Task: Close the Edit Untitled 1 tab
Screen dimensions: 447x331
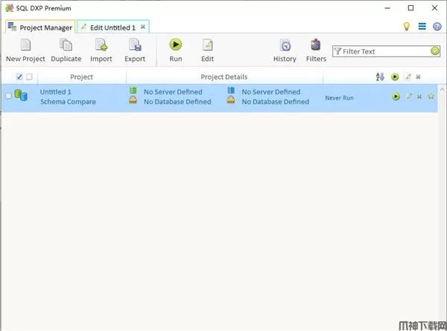Action: point(143,27)
